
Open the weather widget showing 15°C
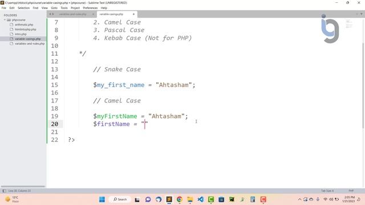point(12,199)
